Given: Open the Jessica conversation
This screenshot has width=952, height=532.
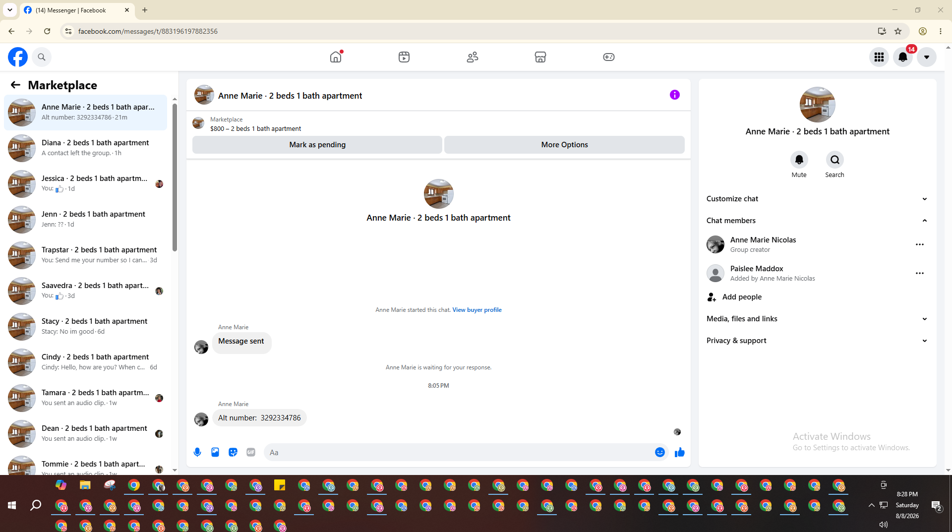Looking at the screenshot, I should 86,184.
